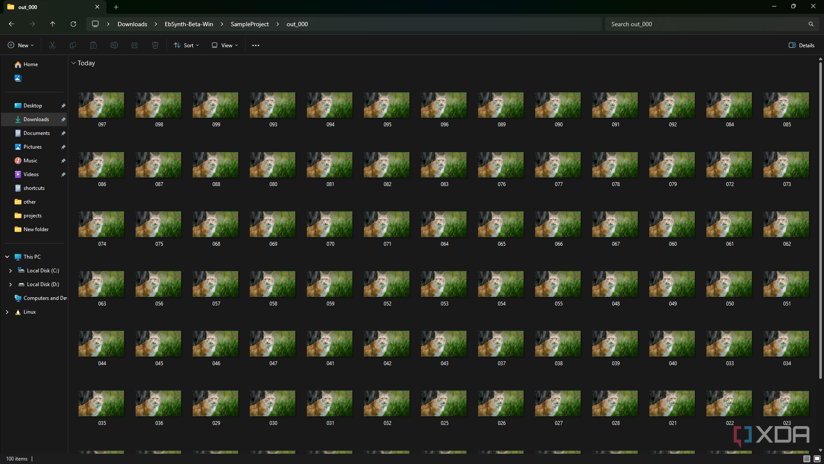Click the Paste toolbar icon
This screenshot has width=824, height=464.
[94, 45]
